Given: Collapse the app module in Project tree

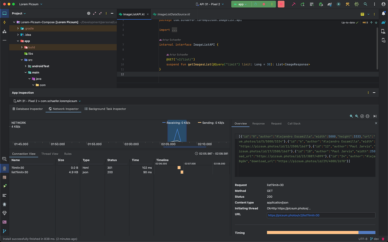Looking at the screenshot, I should (18, 41).
